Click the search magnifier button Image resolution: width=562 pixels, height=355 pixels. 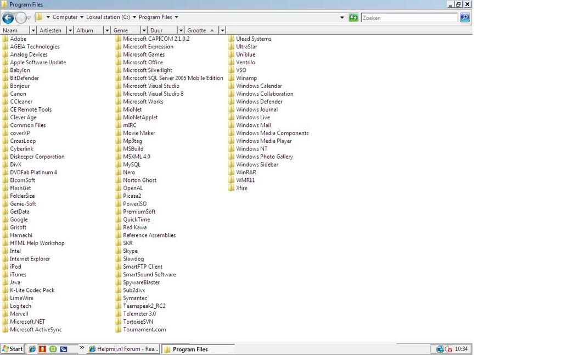(464, 17)
